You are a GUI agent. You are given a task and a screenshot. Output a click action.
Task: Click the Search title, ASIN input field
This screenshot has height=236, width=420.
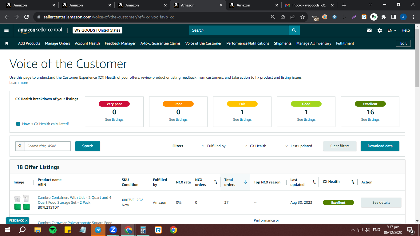pyautogui.click(x=48, y=146)
